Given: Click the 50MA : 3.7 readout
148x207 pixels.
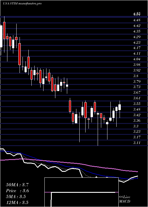Looking at the screenshot, I should [17, 185].
